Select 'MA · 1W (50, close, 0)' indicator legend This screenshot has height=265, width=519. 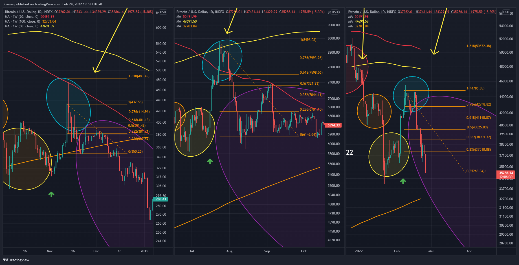pyautogui.click(x=29, y=26)
